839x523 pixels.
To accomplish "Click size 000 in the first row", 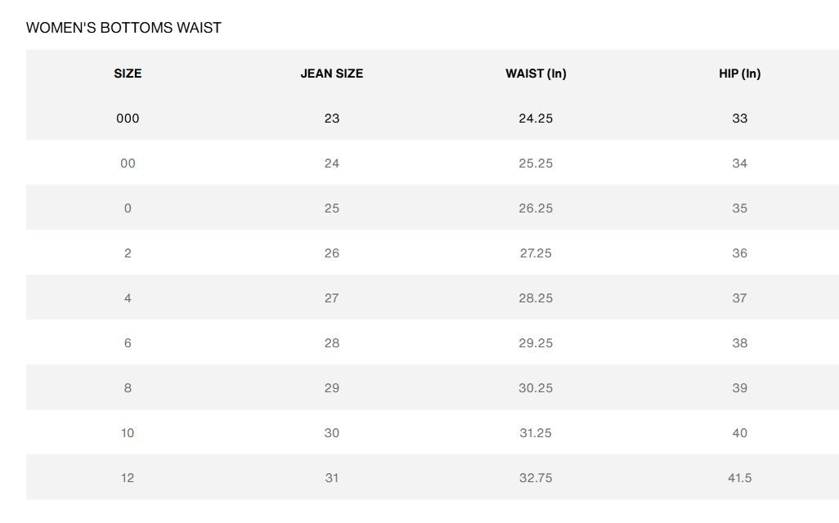I will (128, 118).
